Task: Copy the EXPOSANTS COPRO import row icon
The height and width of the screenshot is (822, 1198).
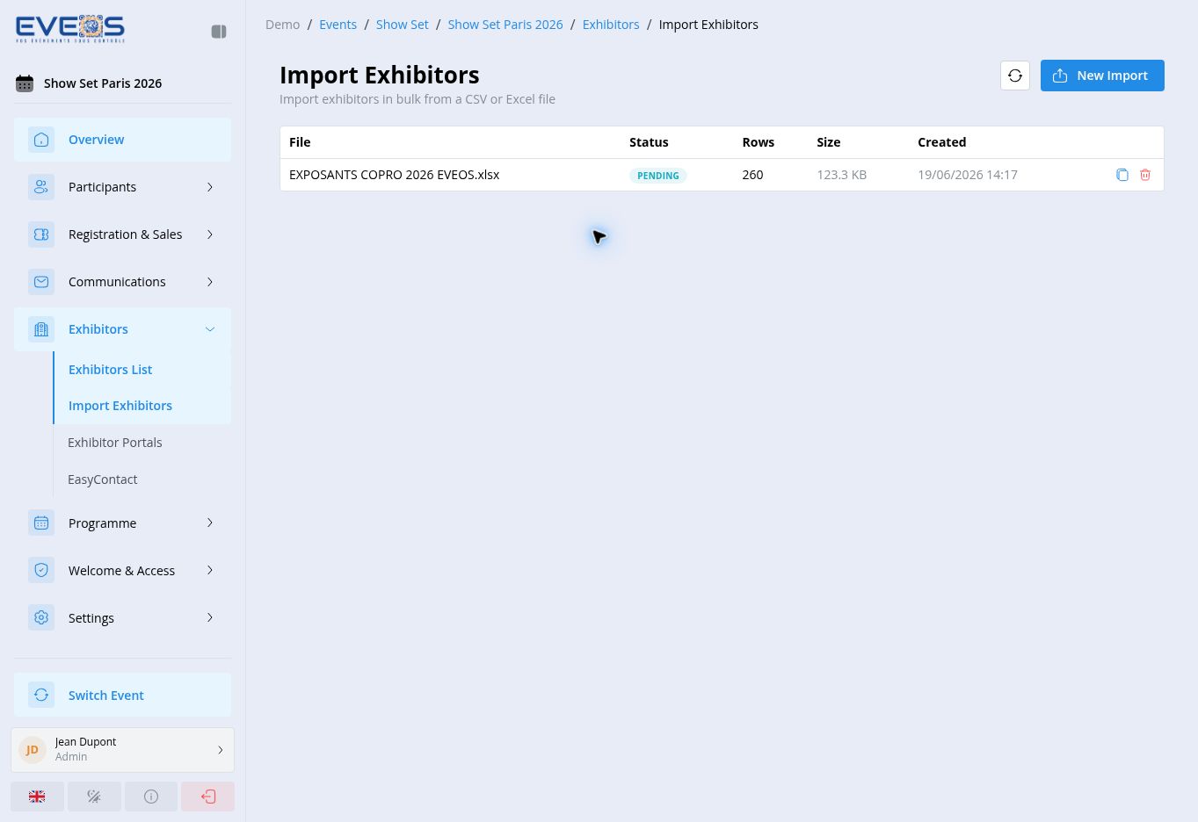Action: 1122,175
